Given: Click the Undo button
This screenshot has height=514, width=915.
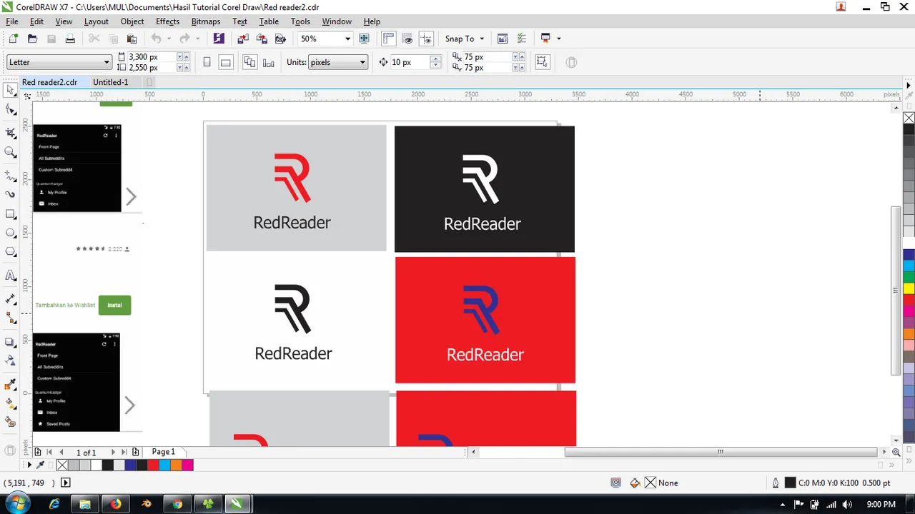Looking at the screenshot, I should pos(156,39).
